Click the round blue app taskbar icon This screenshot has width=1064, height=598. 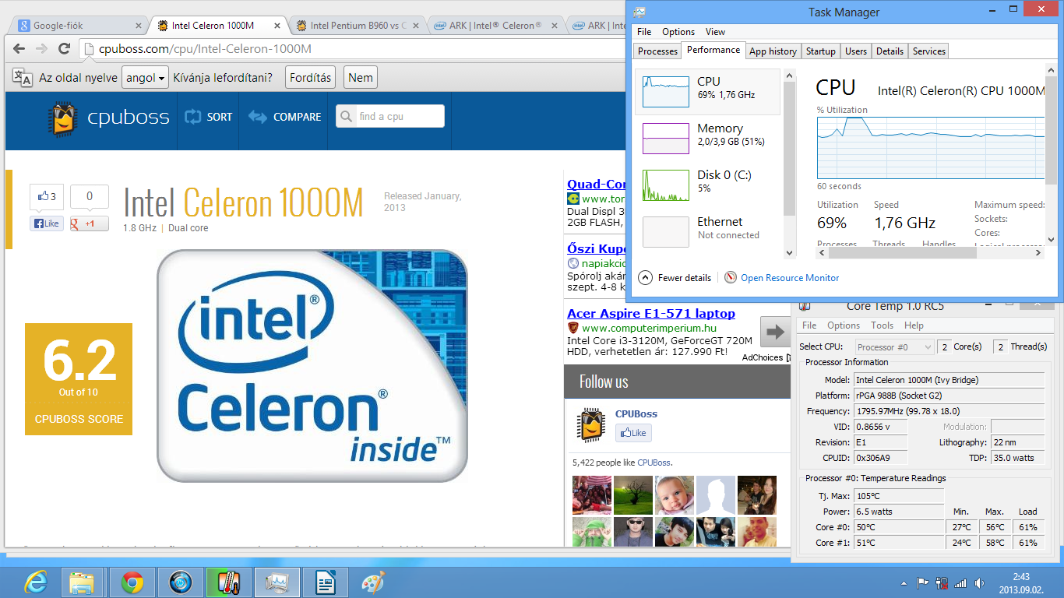[181, 582]
